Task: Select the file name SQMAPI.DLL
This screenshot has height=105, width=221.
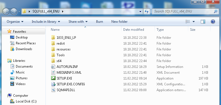Action: (x=66, y=90)
